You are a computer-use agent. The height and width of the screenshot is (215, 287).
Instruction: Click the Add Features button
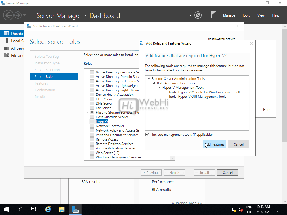tap(214, 144)
